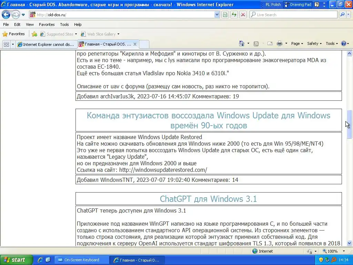Click the windowsupdaterestored.com URL text
This screenshot has height=265, width=353.
pos(163,170)
